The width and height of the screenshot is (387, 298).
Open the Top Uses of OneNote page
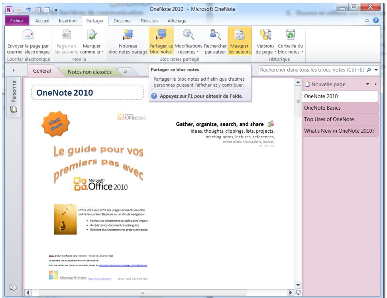[x=340, y=119]
